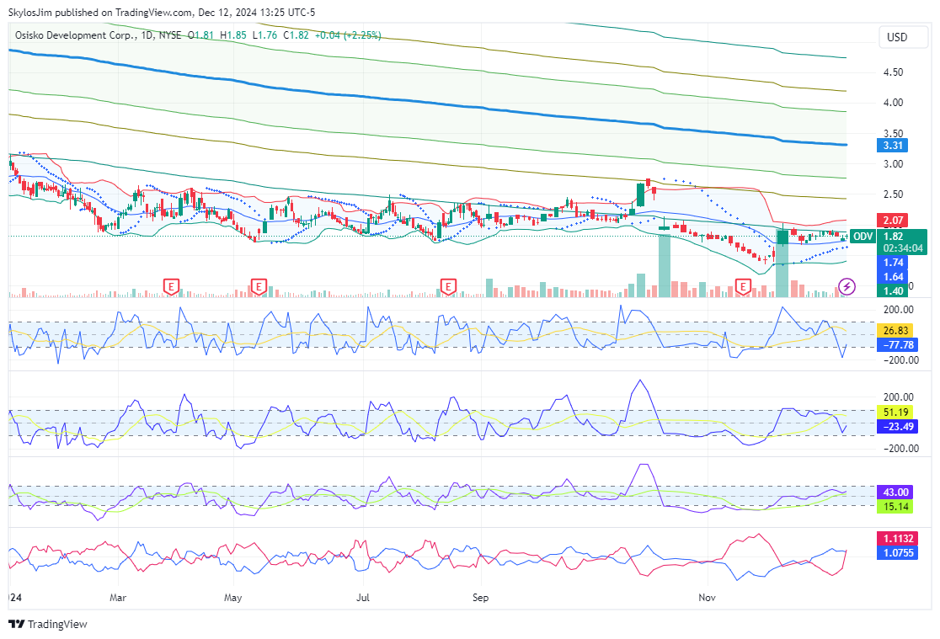Click the 2.50 price axis label

pos(893,194)
